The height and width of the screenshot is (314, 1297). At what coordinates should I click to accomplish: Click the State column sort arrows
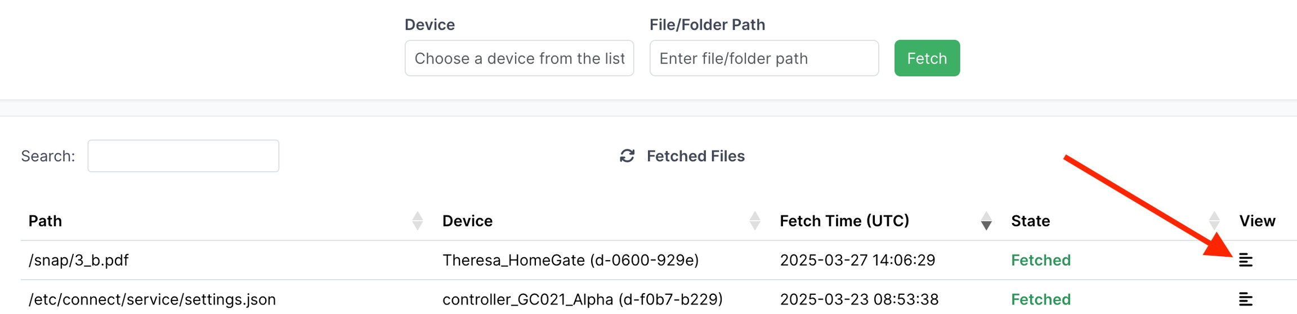(1214, 221)
